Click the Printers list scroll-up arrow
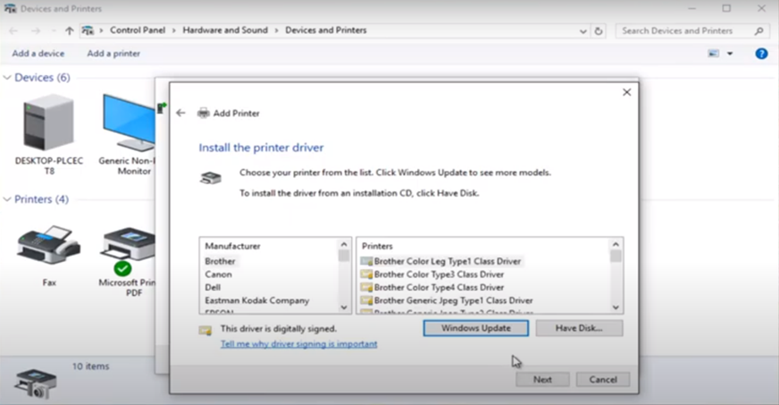Viewport: 779px width, 405px height. tap(616, 244)
